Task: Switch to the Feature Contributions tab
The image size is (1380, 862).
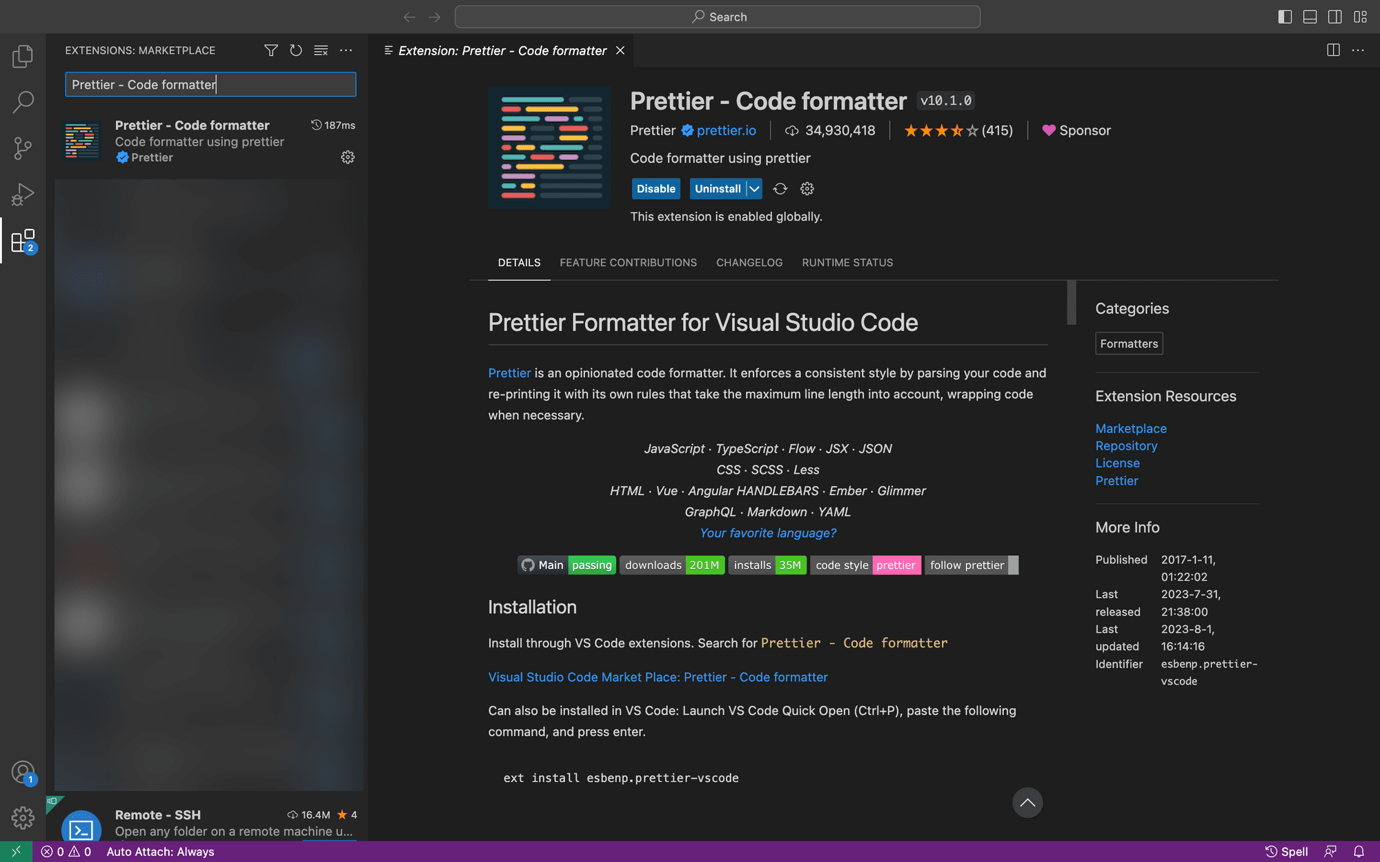Action: (x=628, y=263)
